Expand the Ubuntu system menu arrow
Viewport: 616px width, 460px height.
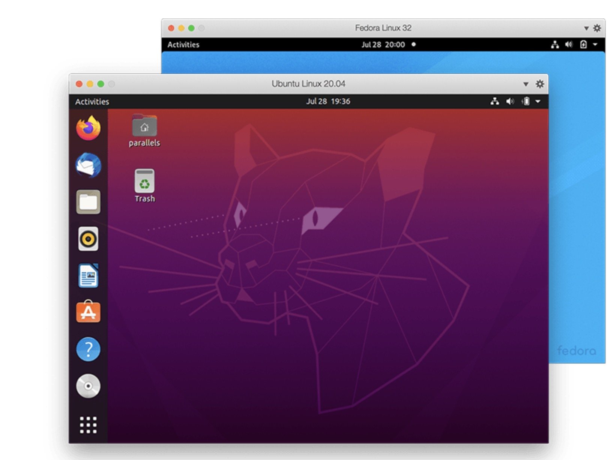[538, 101]
